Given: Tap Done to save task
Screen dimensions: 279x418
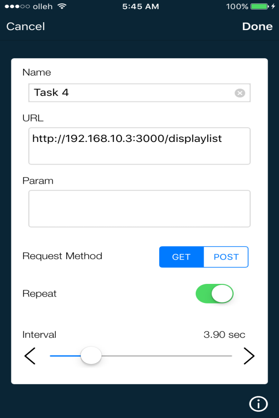Looking at the screenshot, I should tap(257, 27).
